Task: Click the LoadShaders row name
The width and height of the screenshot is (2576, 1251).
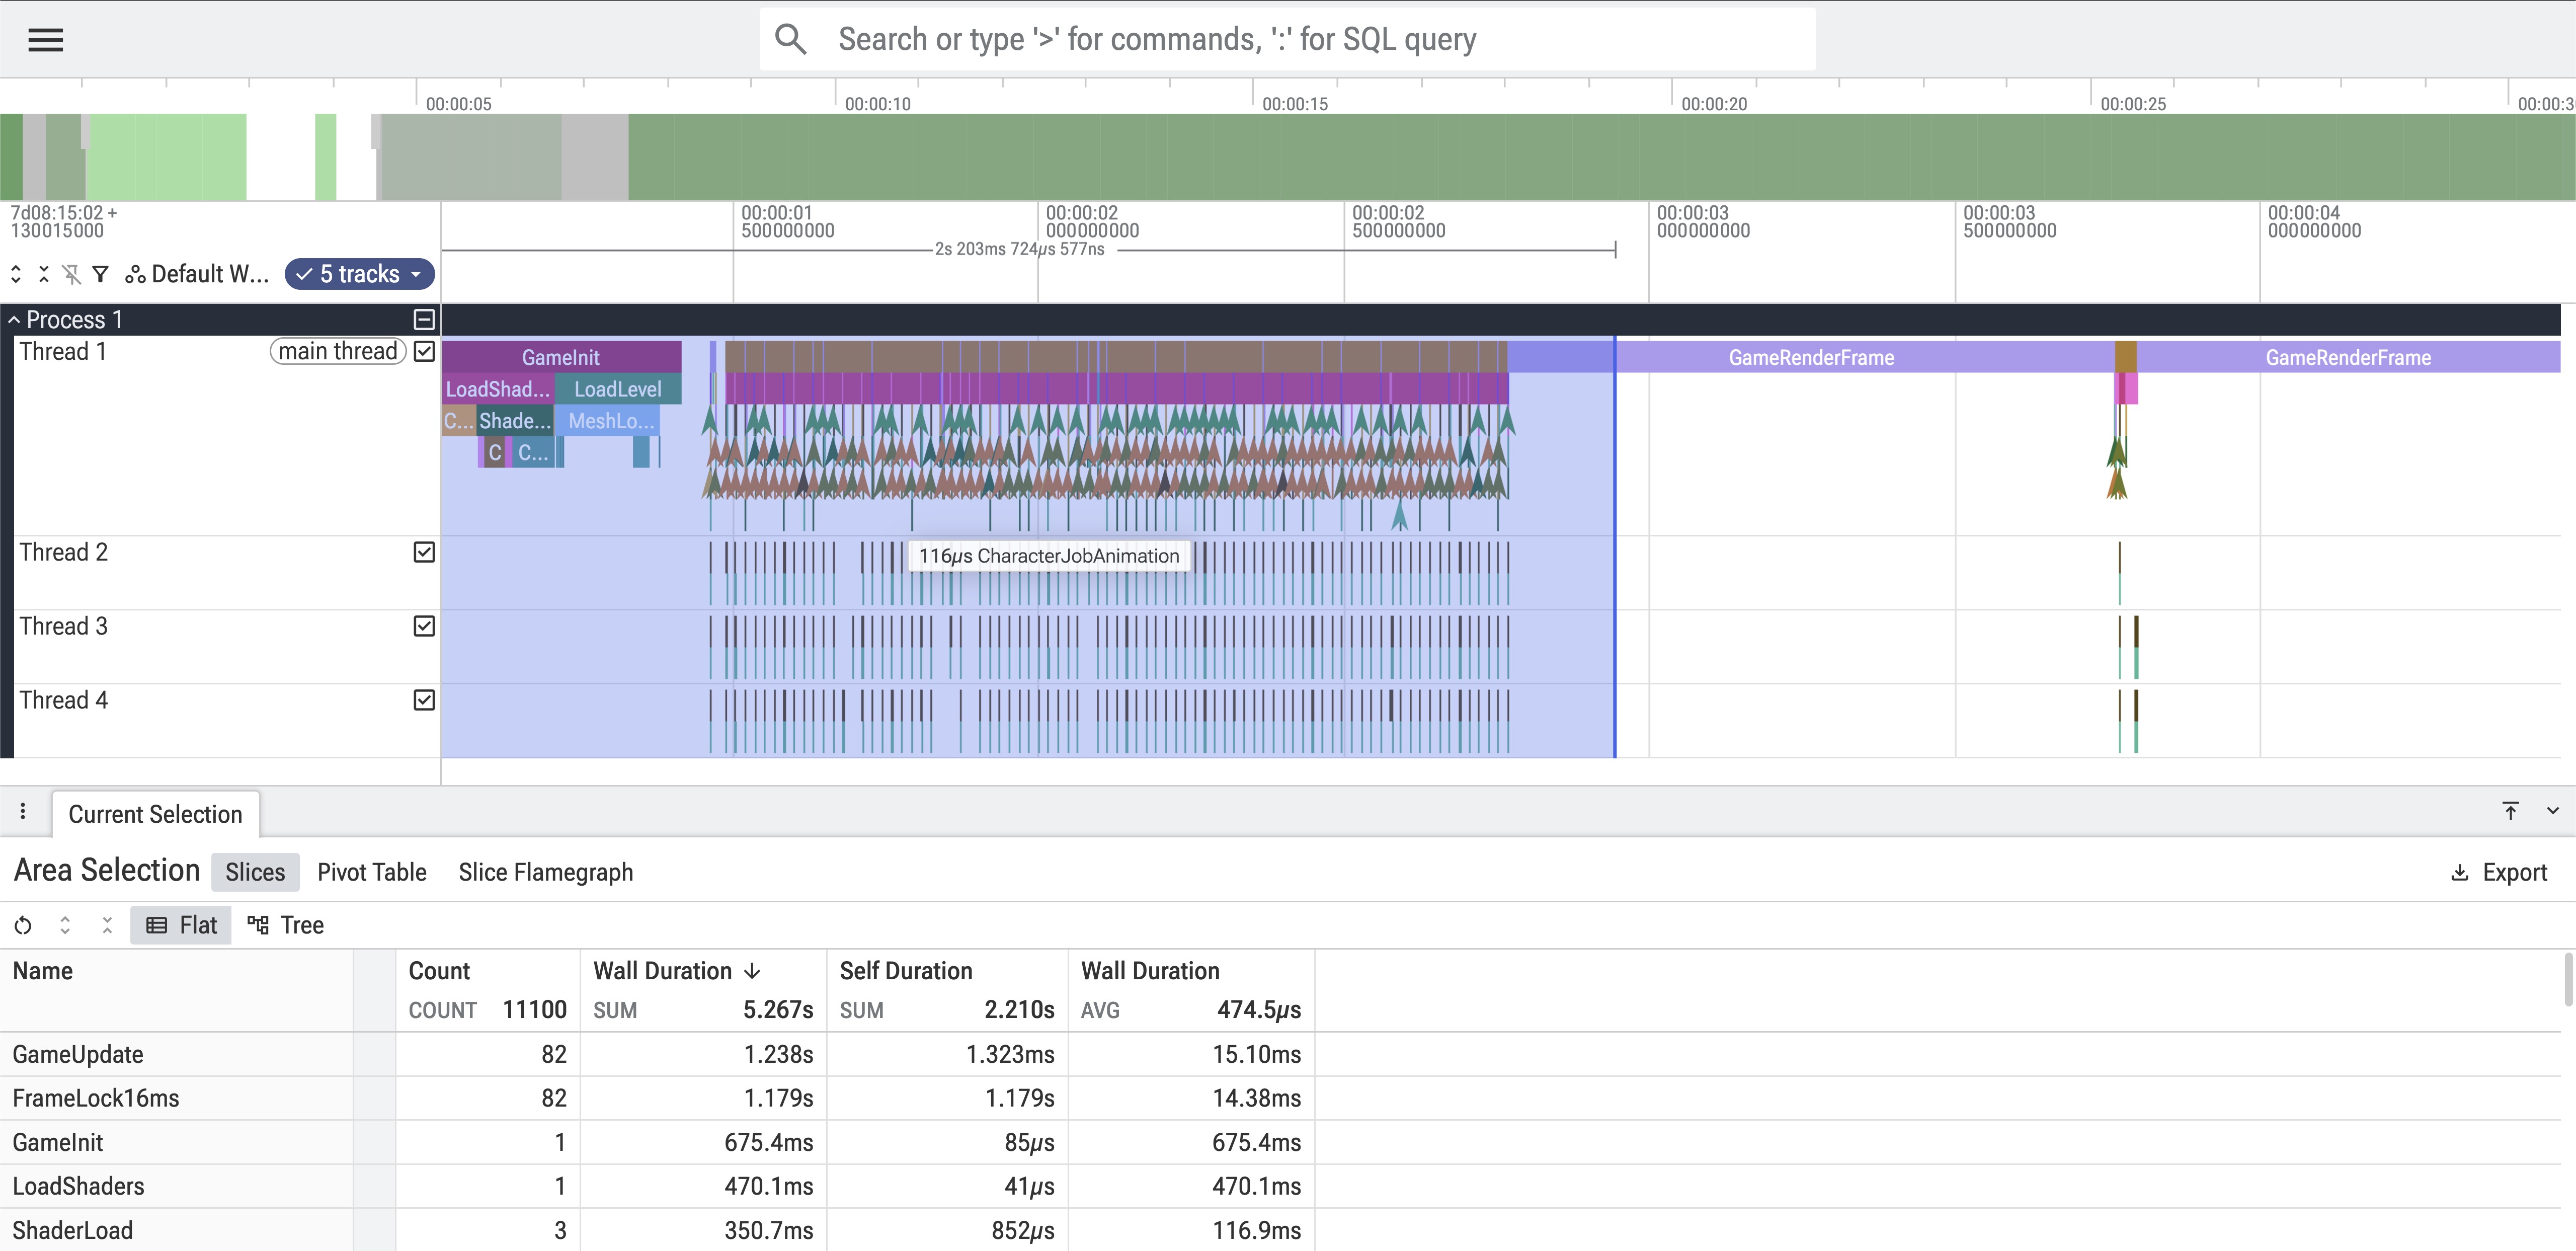Action: (79, 1186)
